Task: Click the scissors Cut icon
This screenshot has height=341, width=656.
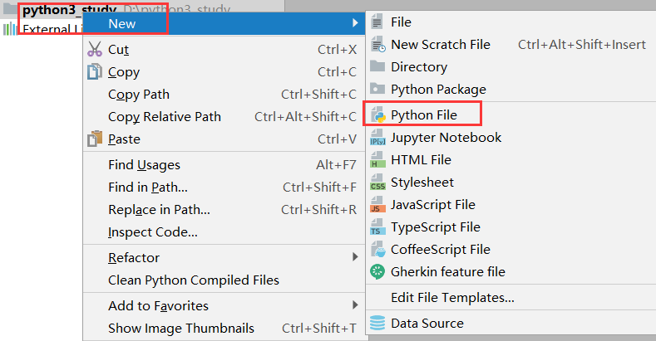Action: click(95, 50)
